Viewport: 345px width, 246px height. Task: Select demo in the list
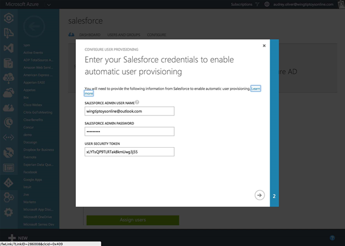click(x=28, y=134)
